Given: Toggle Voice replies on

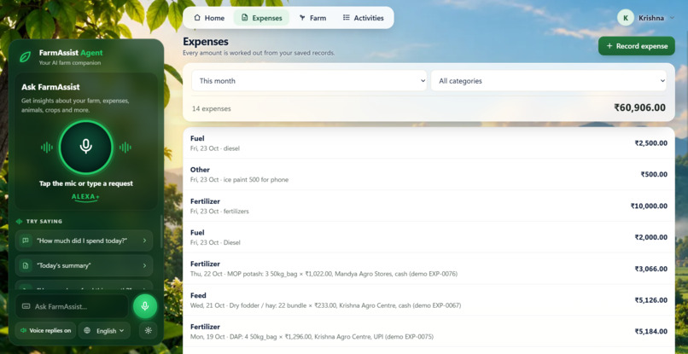Looking at the screenshot, I should [x=45, y=330].
